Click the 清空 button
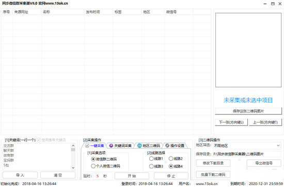The width and height of the screenshot is (284, 187). [x=58, y=175]
